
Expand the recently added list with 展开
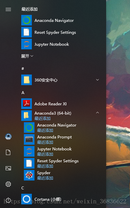point(27,56)
